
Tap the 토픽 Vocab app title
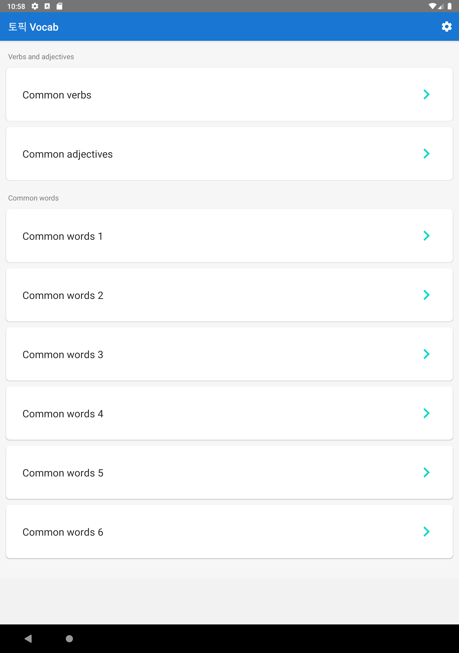34,27
